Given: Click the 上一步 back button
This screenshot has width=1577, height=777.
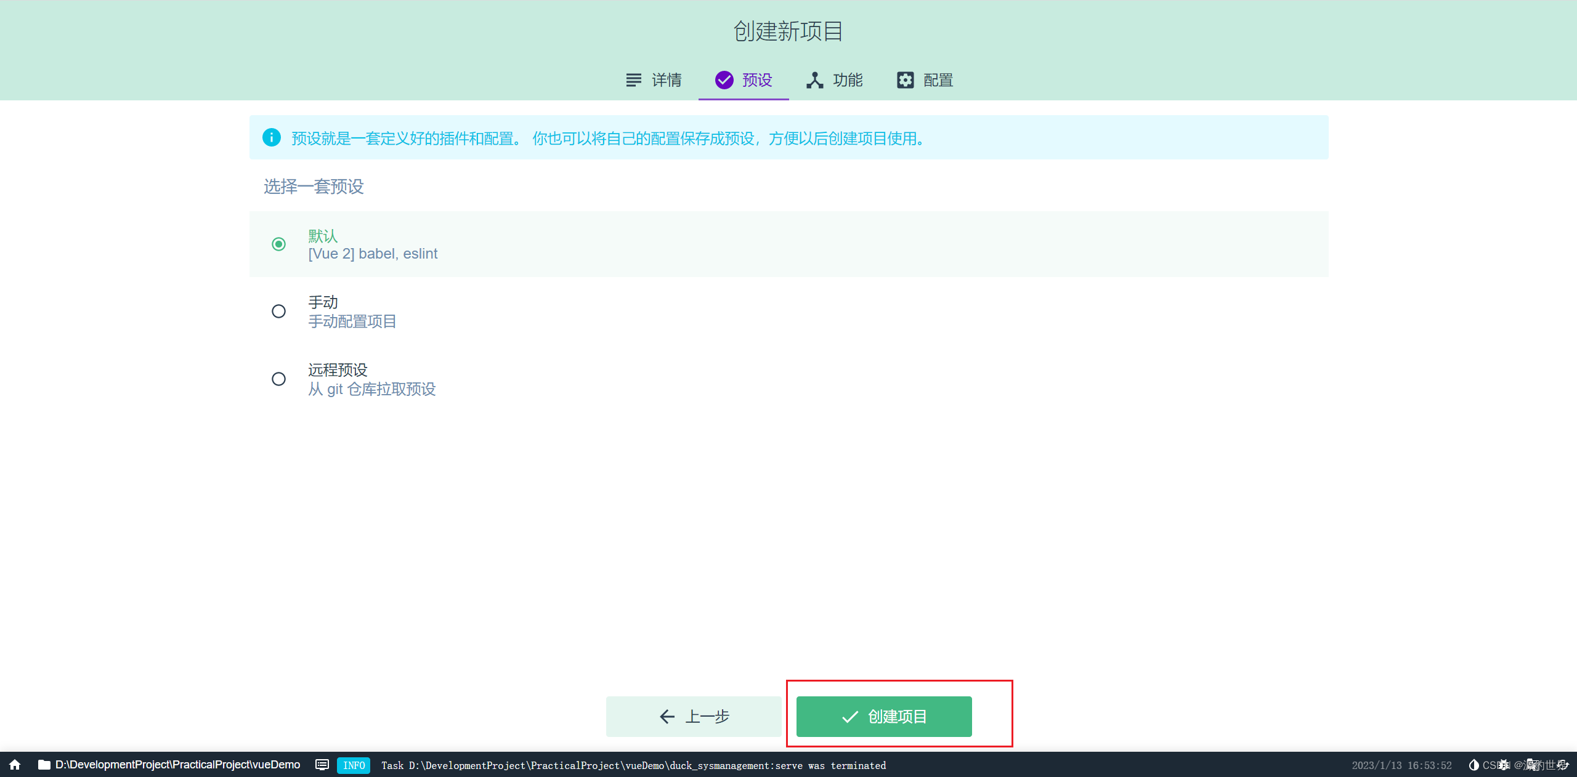Looking at the screenshot, I should [x=694, y=717].
